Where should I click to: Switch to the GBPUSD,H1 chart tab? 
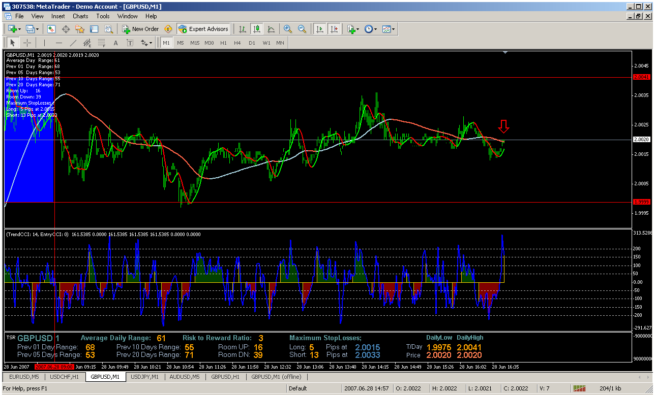226,377
